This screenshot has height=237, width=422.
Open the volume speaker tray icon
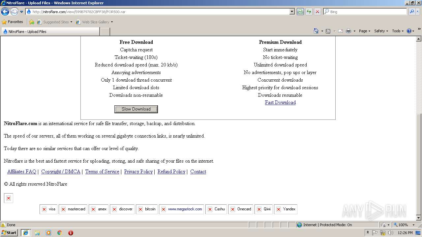pyautogui.click(x=391, y=233)
